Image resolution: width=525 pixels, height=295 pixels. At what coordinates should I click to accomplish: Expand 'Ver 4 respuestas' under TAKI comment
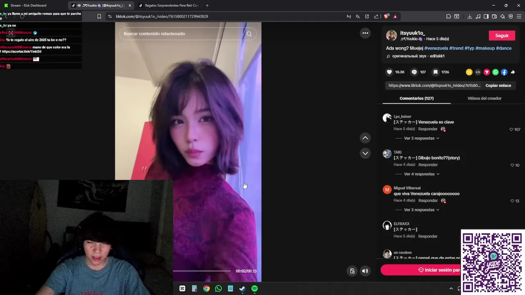421,174
